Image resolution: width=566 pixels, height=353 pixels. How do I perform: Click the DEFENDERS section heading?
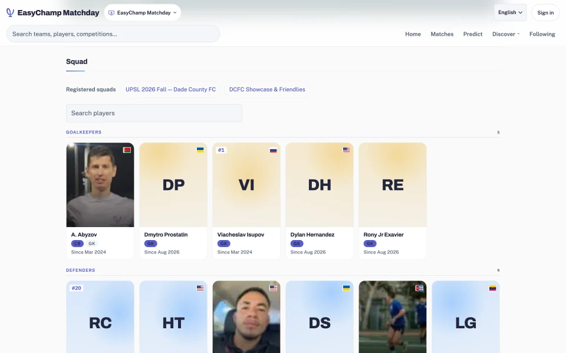point(81,270)
